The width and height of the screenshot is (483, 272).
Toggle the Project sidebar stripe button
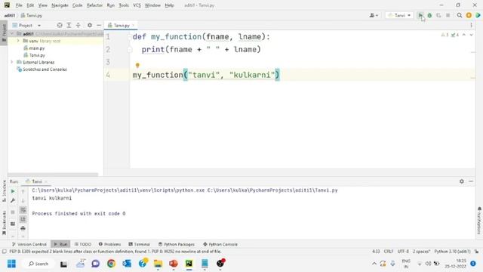click(x=4, y=32)
